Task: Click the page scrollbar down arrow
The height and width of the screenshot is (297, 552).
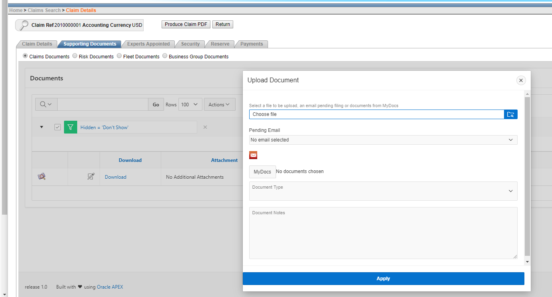Action: click(x=4, y=294)
